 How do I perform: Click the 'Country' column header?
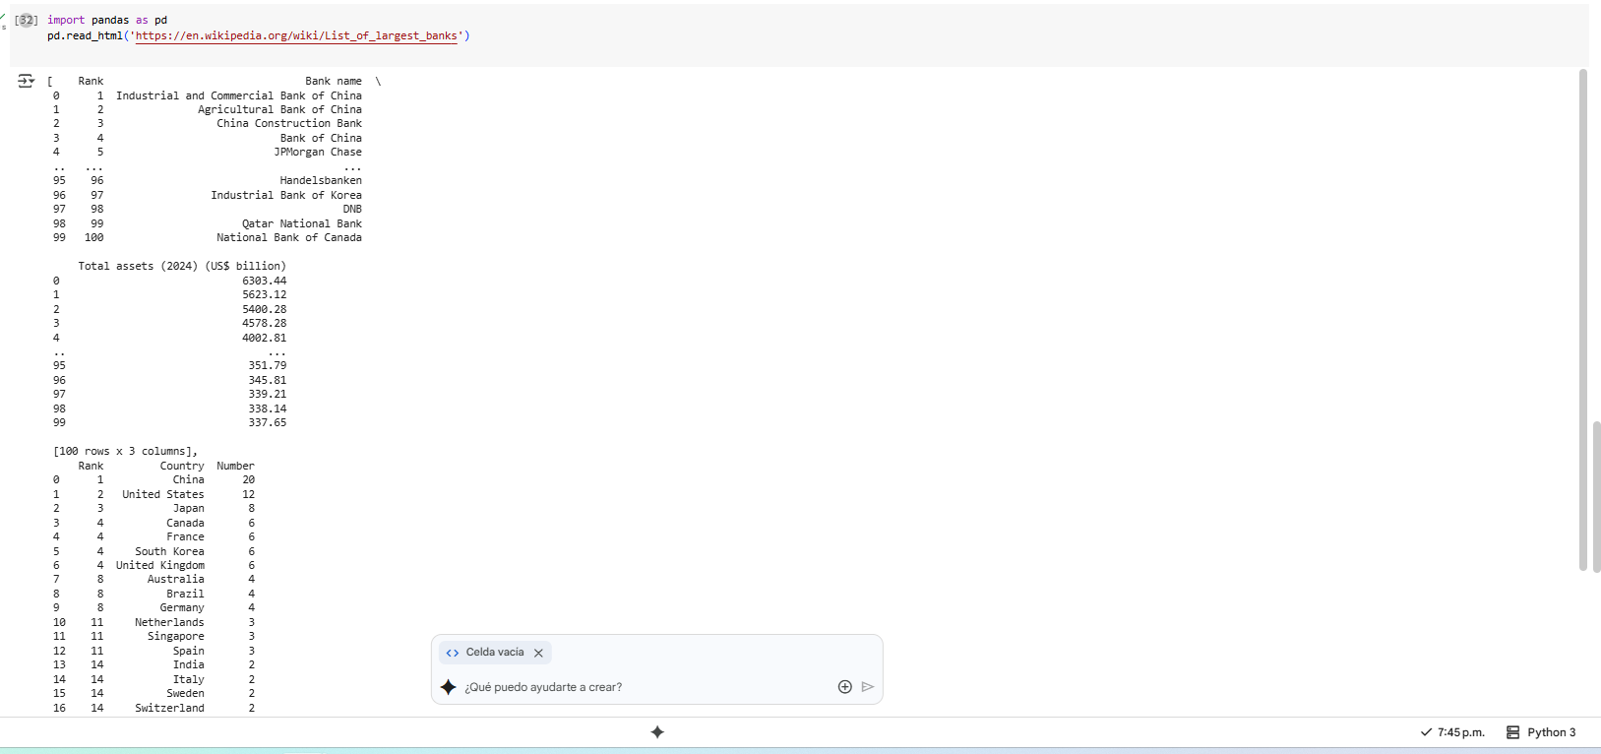182,466
